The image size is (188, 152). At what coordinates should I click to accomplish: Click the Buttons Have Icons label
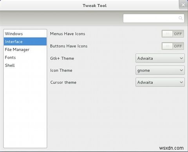tap(69, 46)
